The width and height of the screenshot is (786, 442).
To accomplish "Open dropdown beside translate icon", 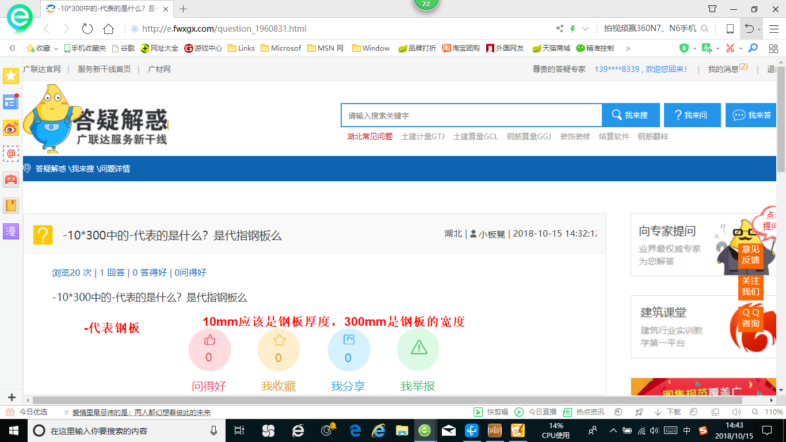I will click(x=717, y=48).
